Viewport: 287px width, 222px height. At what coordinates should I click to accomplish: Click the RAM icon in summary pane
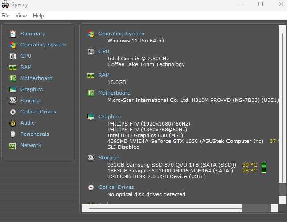coord(91,75)
